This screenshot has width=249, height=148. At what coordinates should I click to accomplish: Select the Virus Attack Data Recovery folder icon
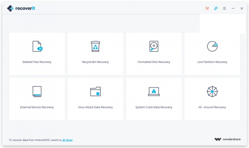click(x=95, y=91)
